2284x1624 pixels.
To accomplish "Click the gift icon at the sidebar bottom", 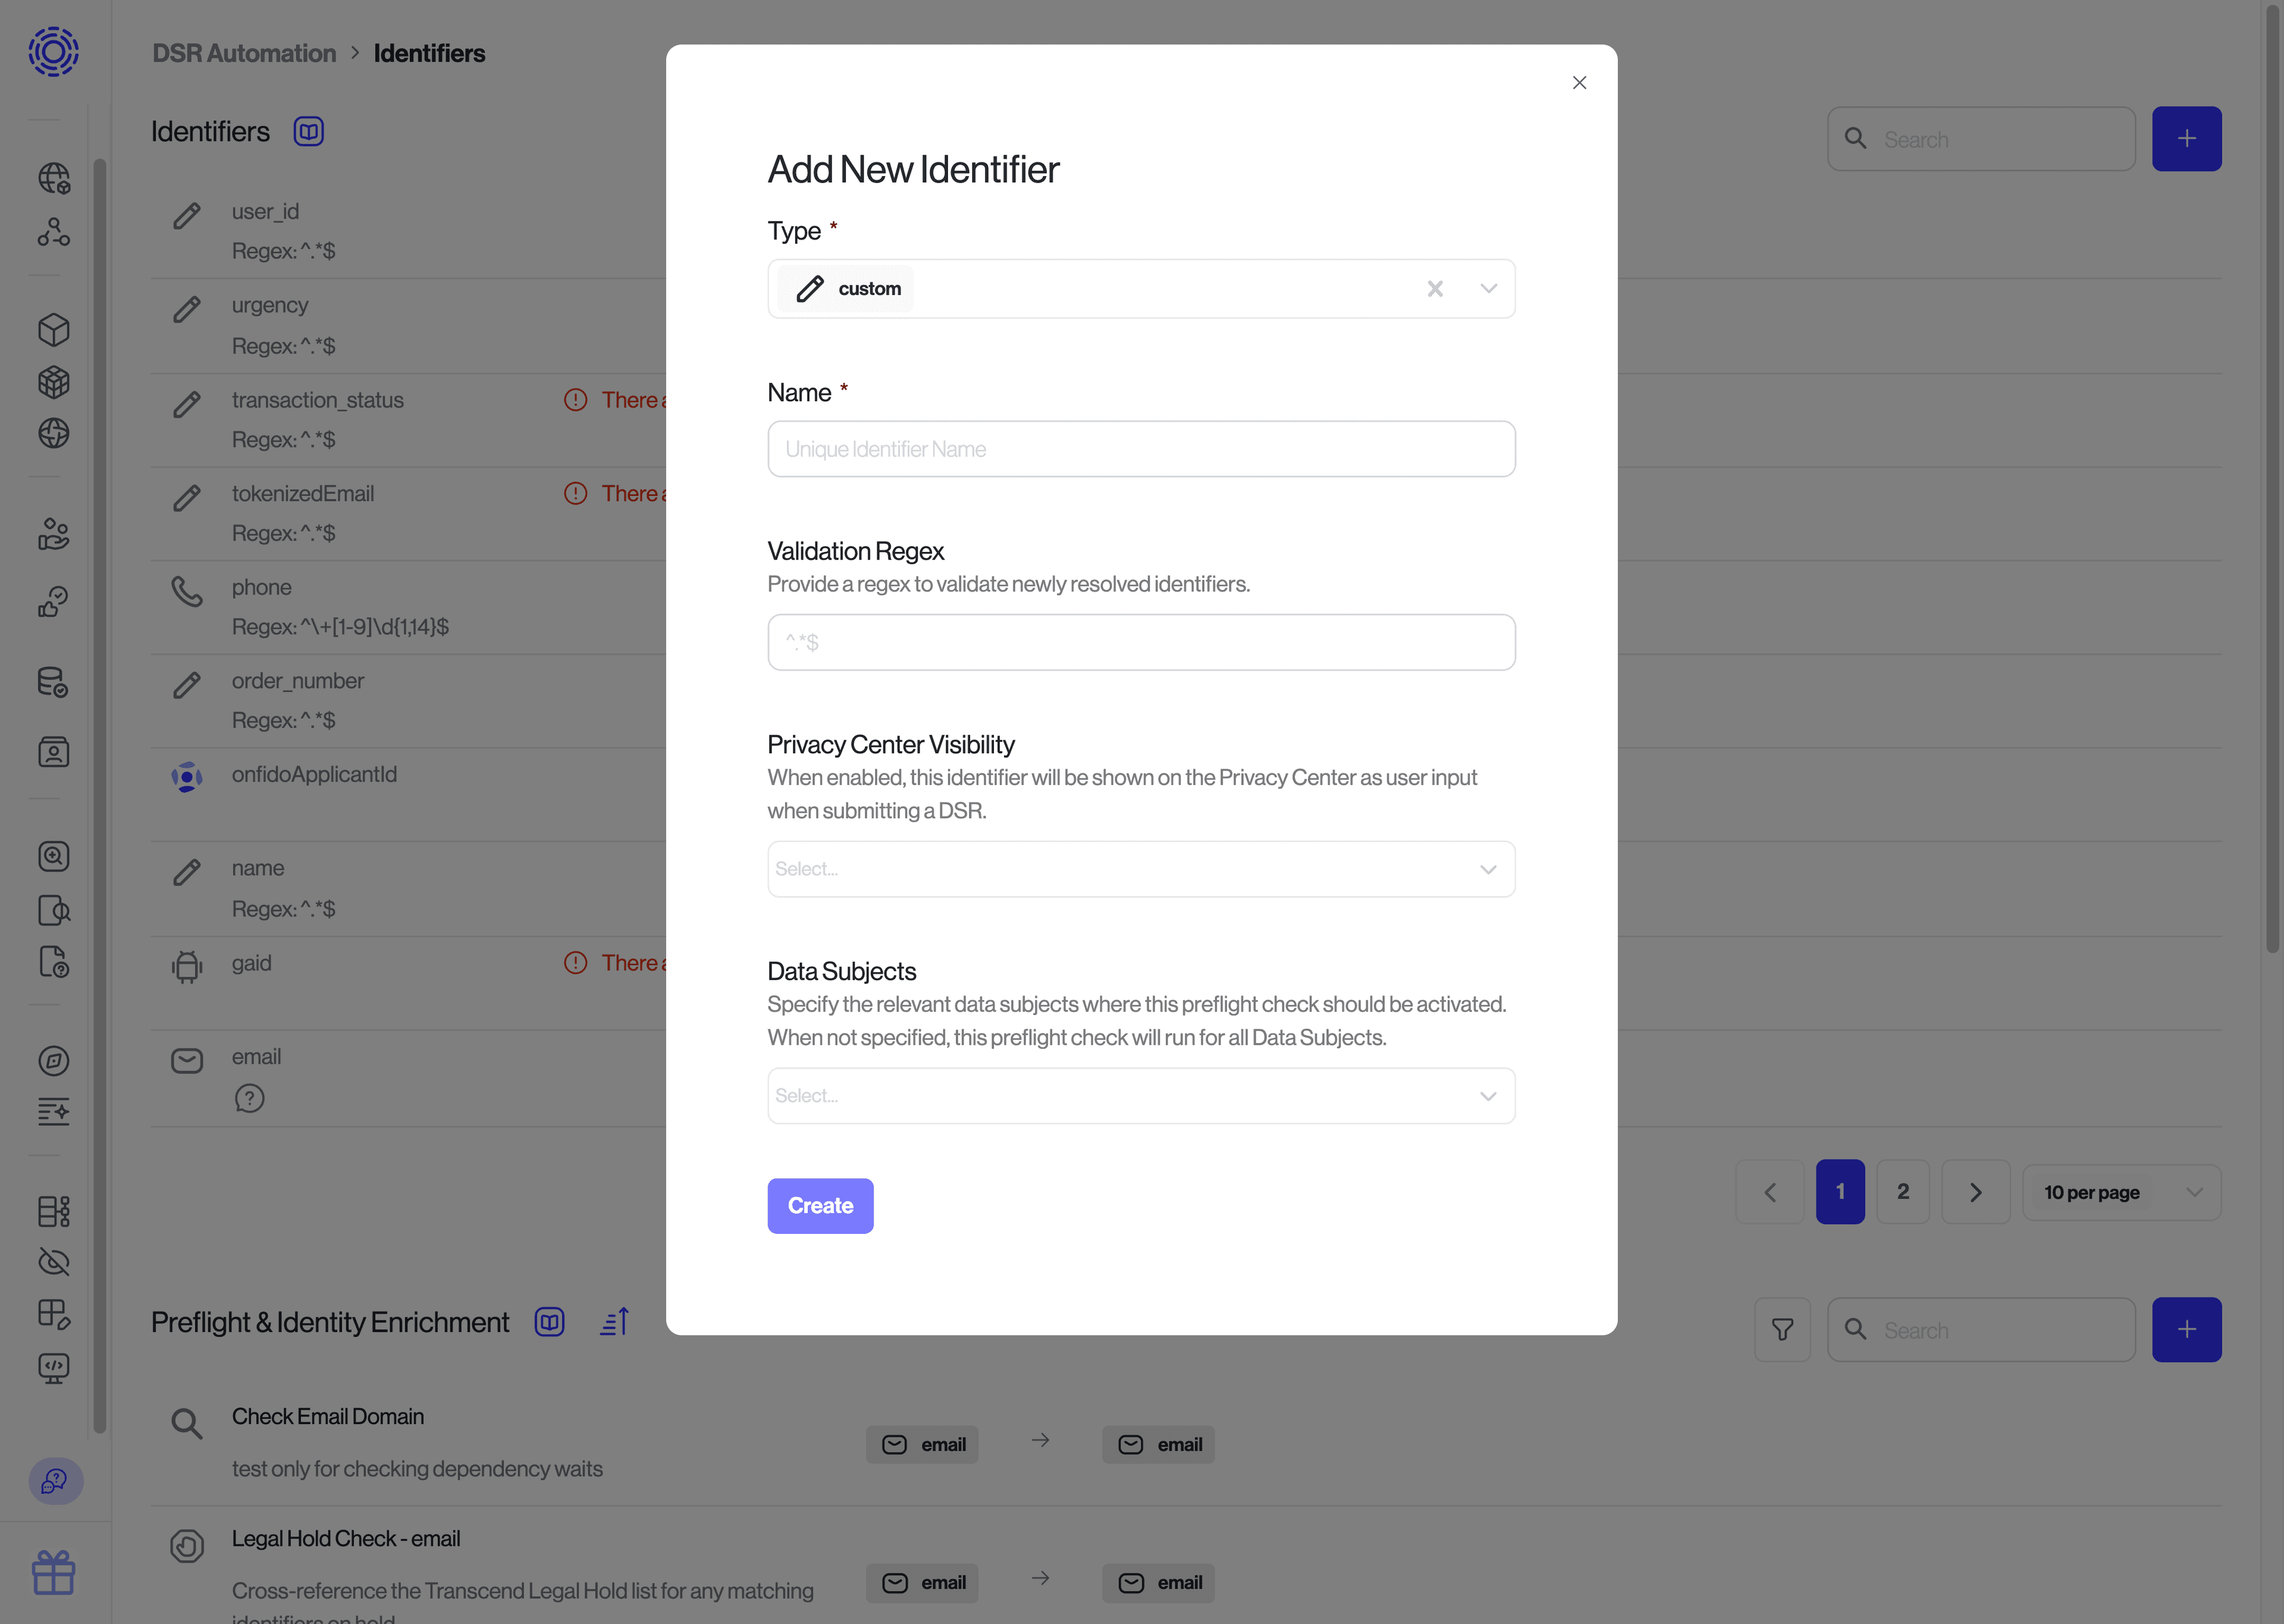I will [x=54, y=1572].
